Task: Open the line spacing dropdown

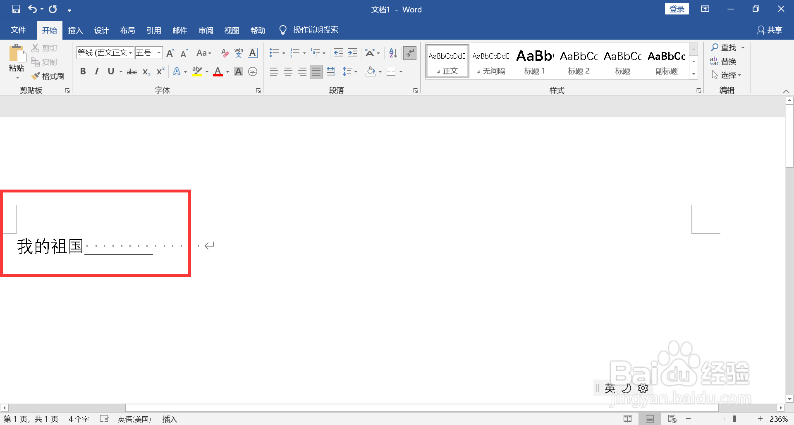Action: coord(350,71)
